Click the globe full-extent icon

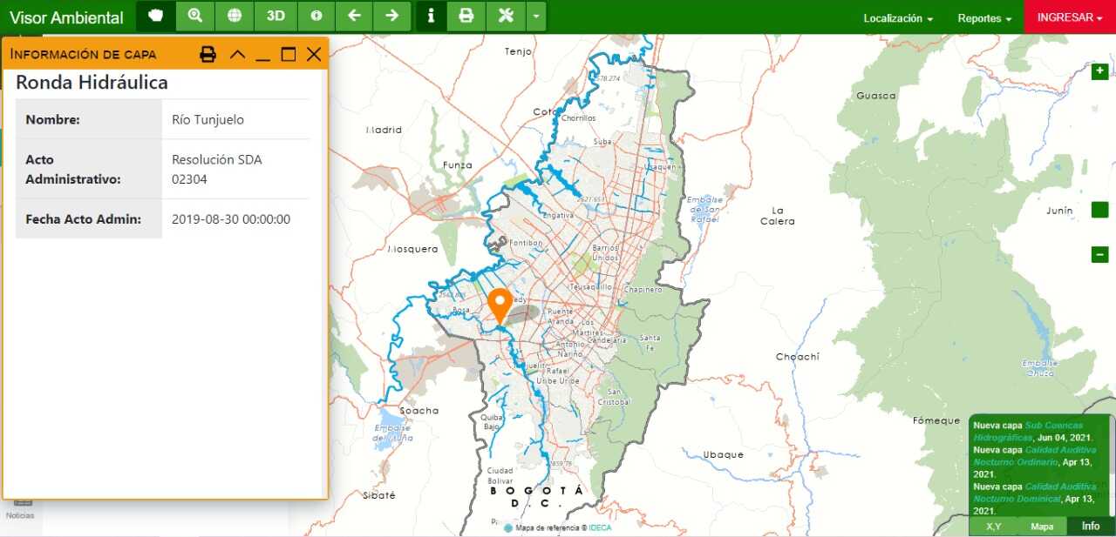click(235, 17)
